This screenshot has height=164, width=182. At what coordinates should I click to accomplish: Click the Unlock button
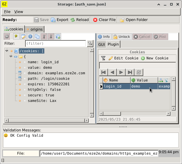pos(122,37)
